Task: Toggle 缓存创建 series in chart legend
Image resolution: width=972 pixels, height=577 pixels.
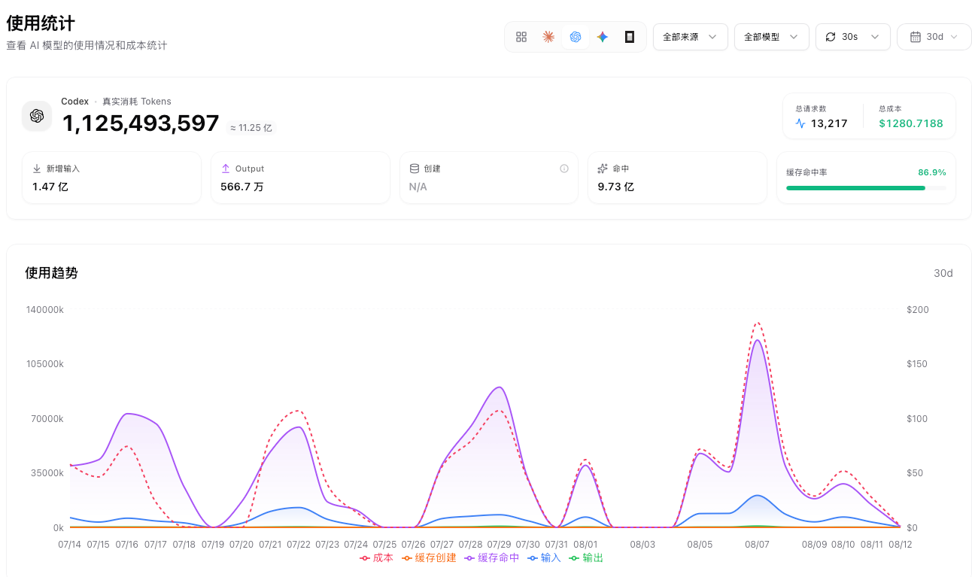Action: point(429,558)
